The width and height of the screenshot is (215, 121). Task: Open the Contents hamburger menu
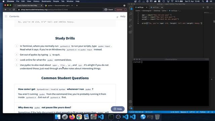[6, 16]
